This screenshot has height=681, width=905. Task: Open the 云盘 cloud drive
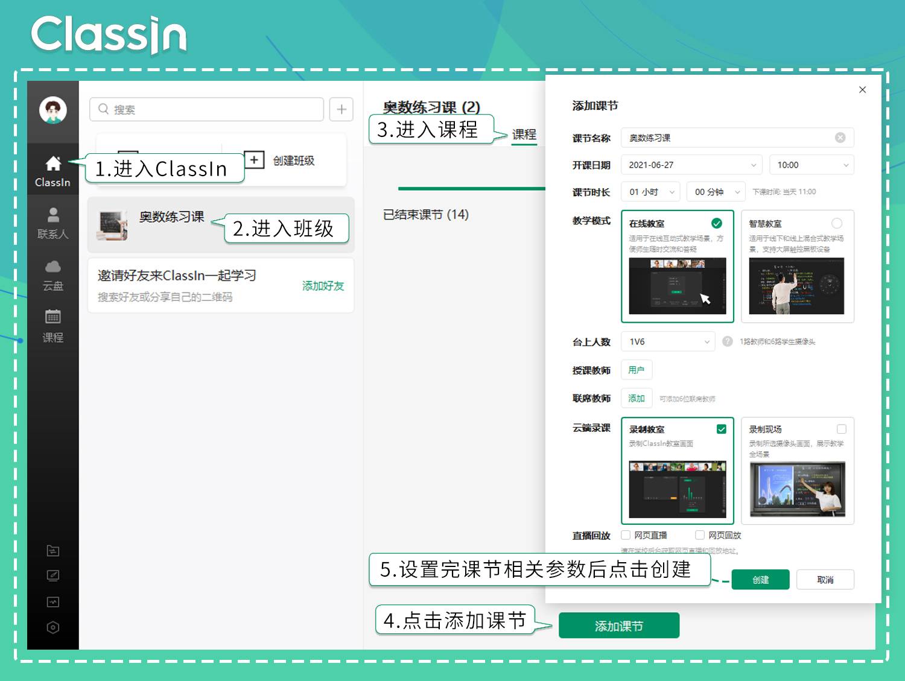coord(53,275)
